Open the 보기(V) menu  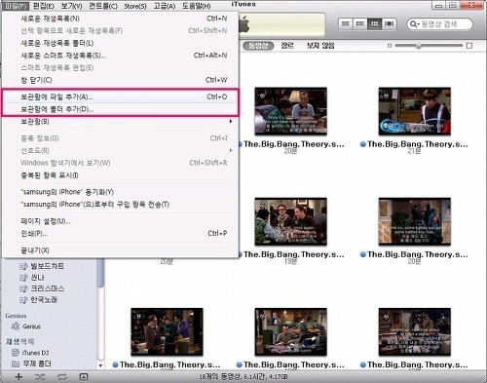(72, 6)
